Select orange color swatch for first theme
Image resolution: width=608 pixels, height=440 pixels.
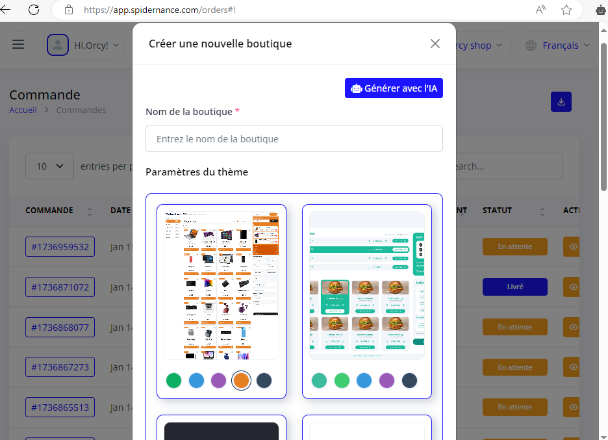tap(241, 380)
